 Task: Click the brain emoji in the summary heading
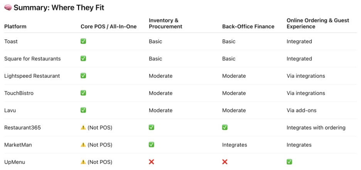click(8, 8)
